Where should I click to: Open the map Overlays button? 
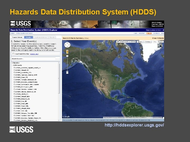(x=148, y=42)
